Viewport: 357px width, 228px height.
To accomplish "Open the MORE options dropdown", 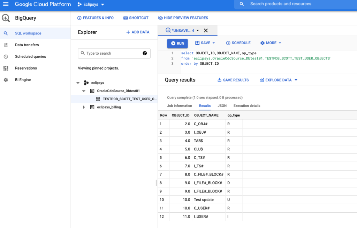I will click(271, 43).
